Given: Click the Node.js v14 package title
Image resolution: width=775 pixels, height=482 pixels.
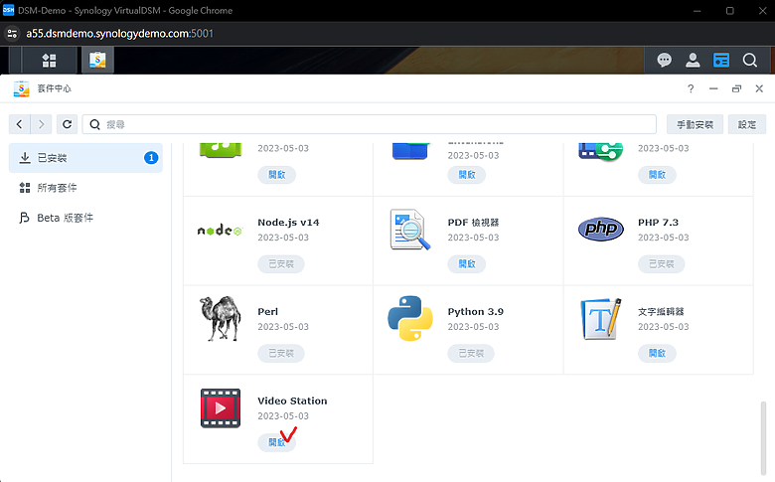Looking at the screenshot, I should coord(288,223).
